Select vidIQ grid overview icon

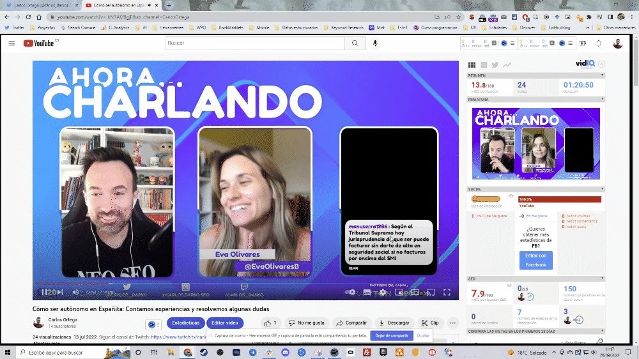(x=472, y=65)
